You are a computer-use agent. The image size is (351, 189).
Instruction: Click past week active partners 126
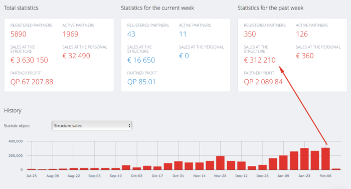[x=302, y=34]
